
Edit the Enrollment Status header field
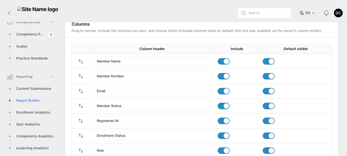[152, 136]
